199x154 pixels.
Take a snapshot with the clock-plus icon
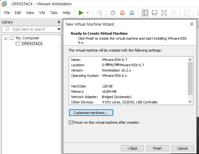tap(113, 13)
